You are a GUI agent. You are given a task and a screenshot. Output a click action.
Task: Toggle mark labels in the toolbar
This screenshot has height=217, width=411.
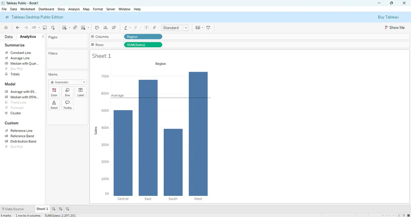pyautogui.click(x=146, y=28)
